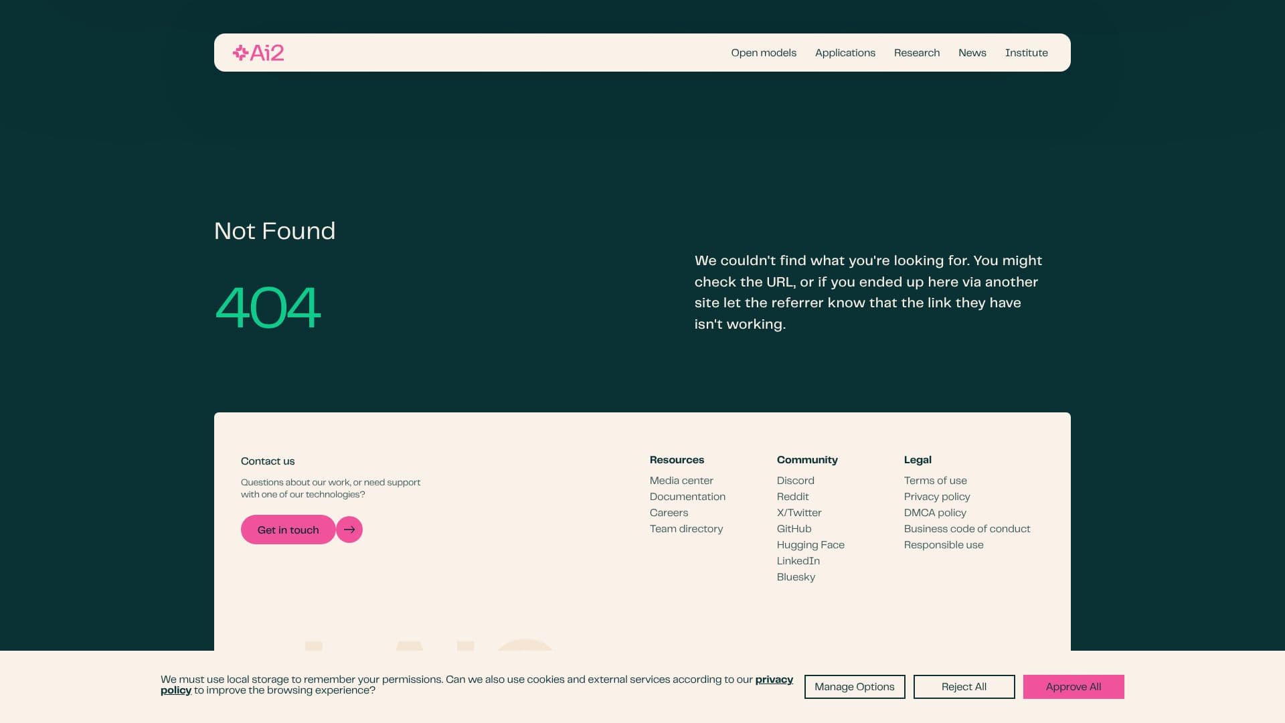
Task: Open the Privacy policy link under Legal
Action: click(937, 497)
